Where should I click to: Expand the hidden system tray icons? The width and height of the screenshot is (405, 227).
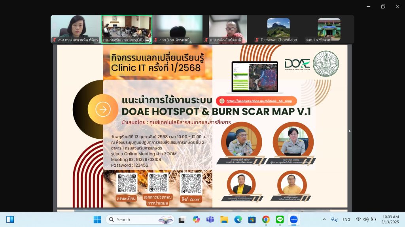pyautogui.click(x=324, y=220)
